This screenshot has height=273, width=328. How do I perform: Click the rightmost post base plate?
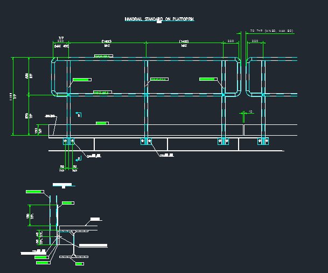pyautogui.click(x=262, y=142)
